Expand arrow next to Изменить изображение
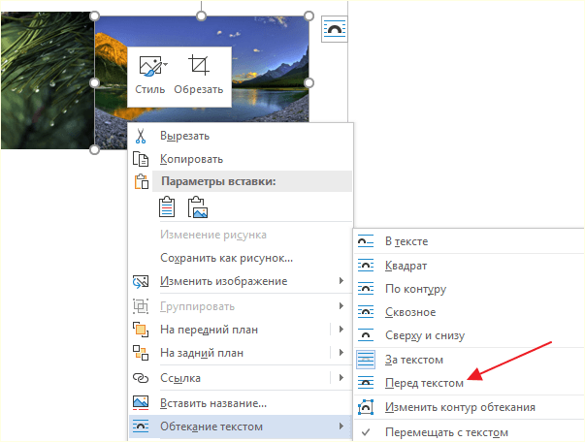 click(x=341, y=281)
